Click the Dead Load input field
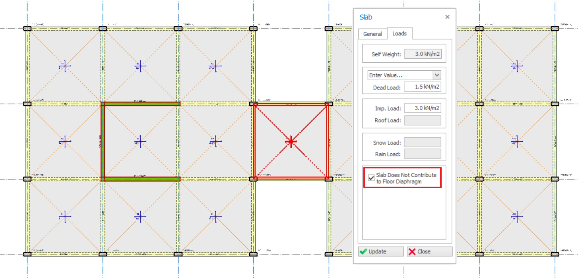This screenshot has width=578, height=278. click(x=423, y=87)
